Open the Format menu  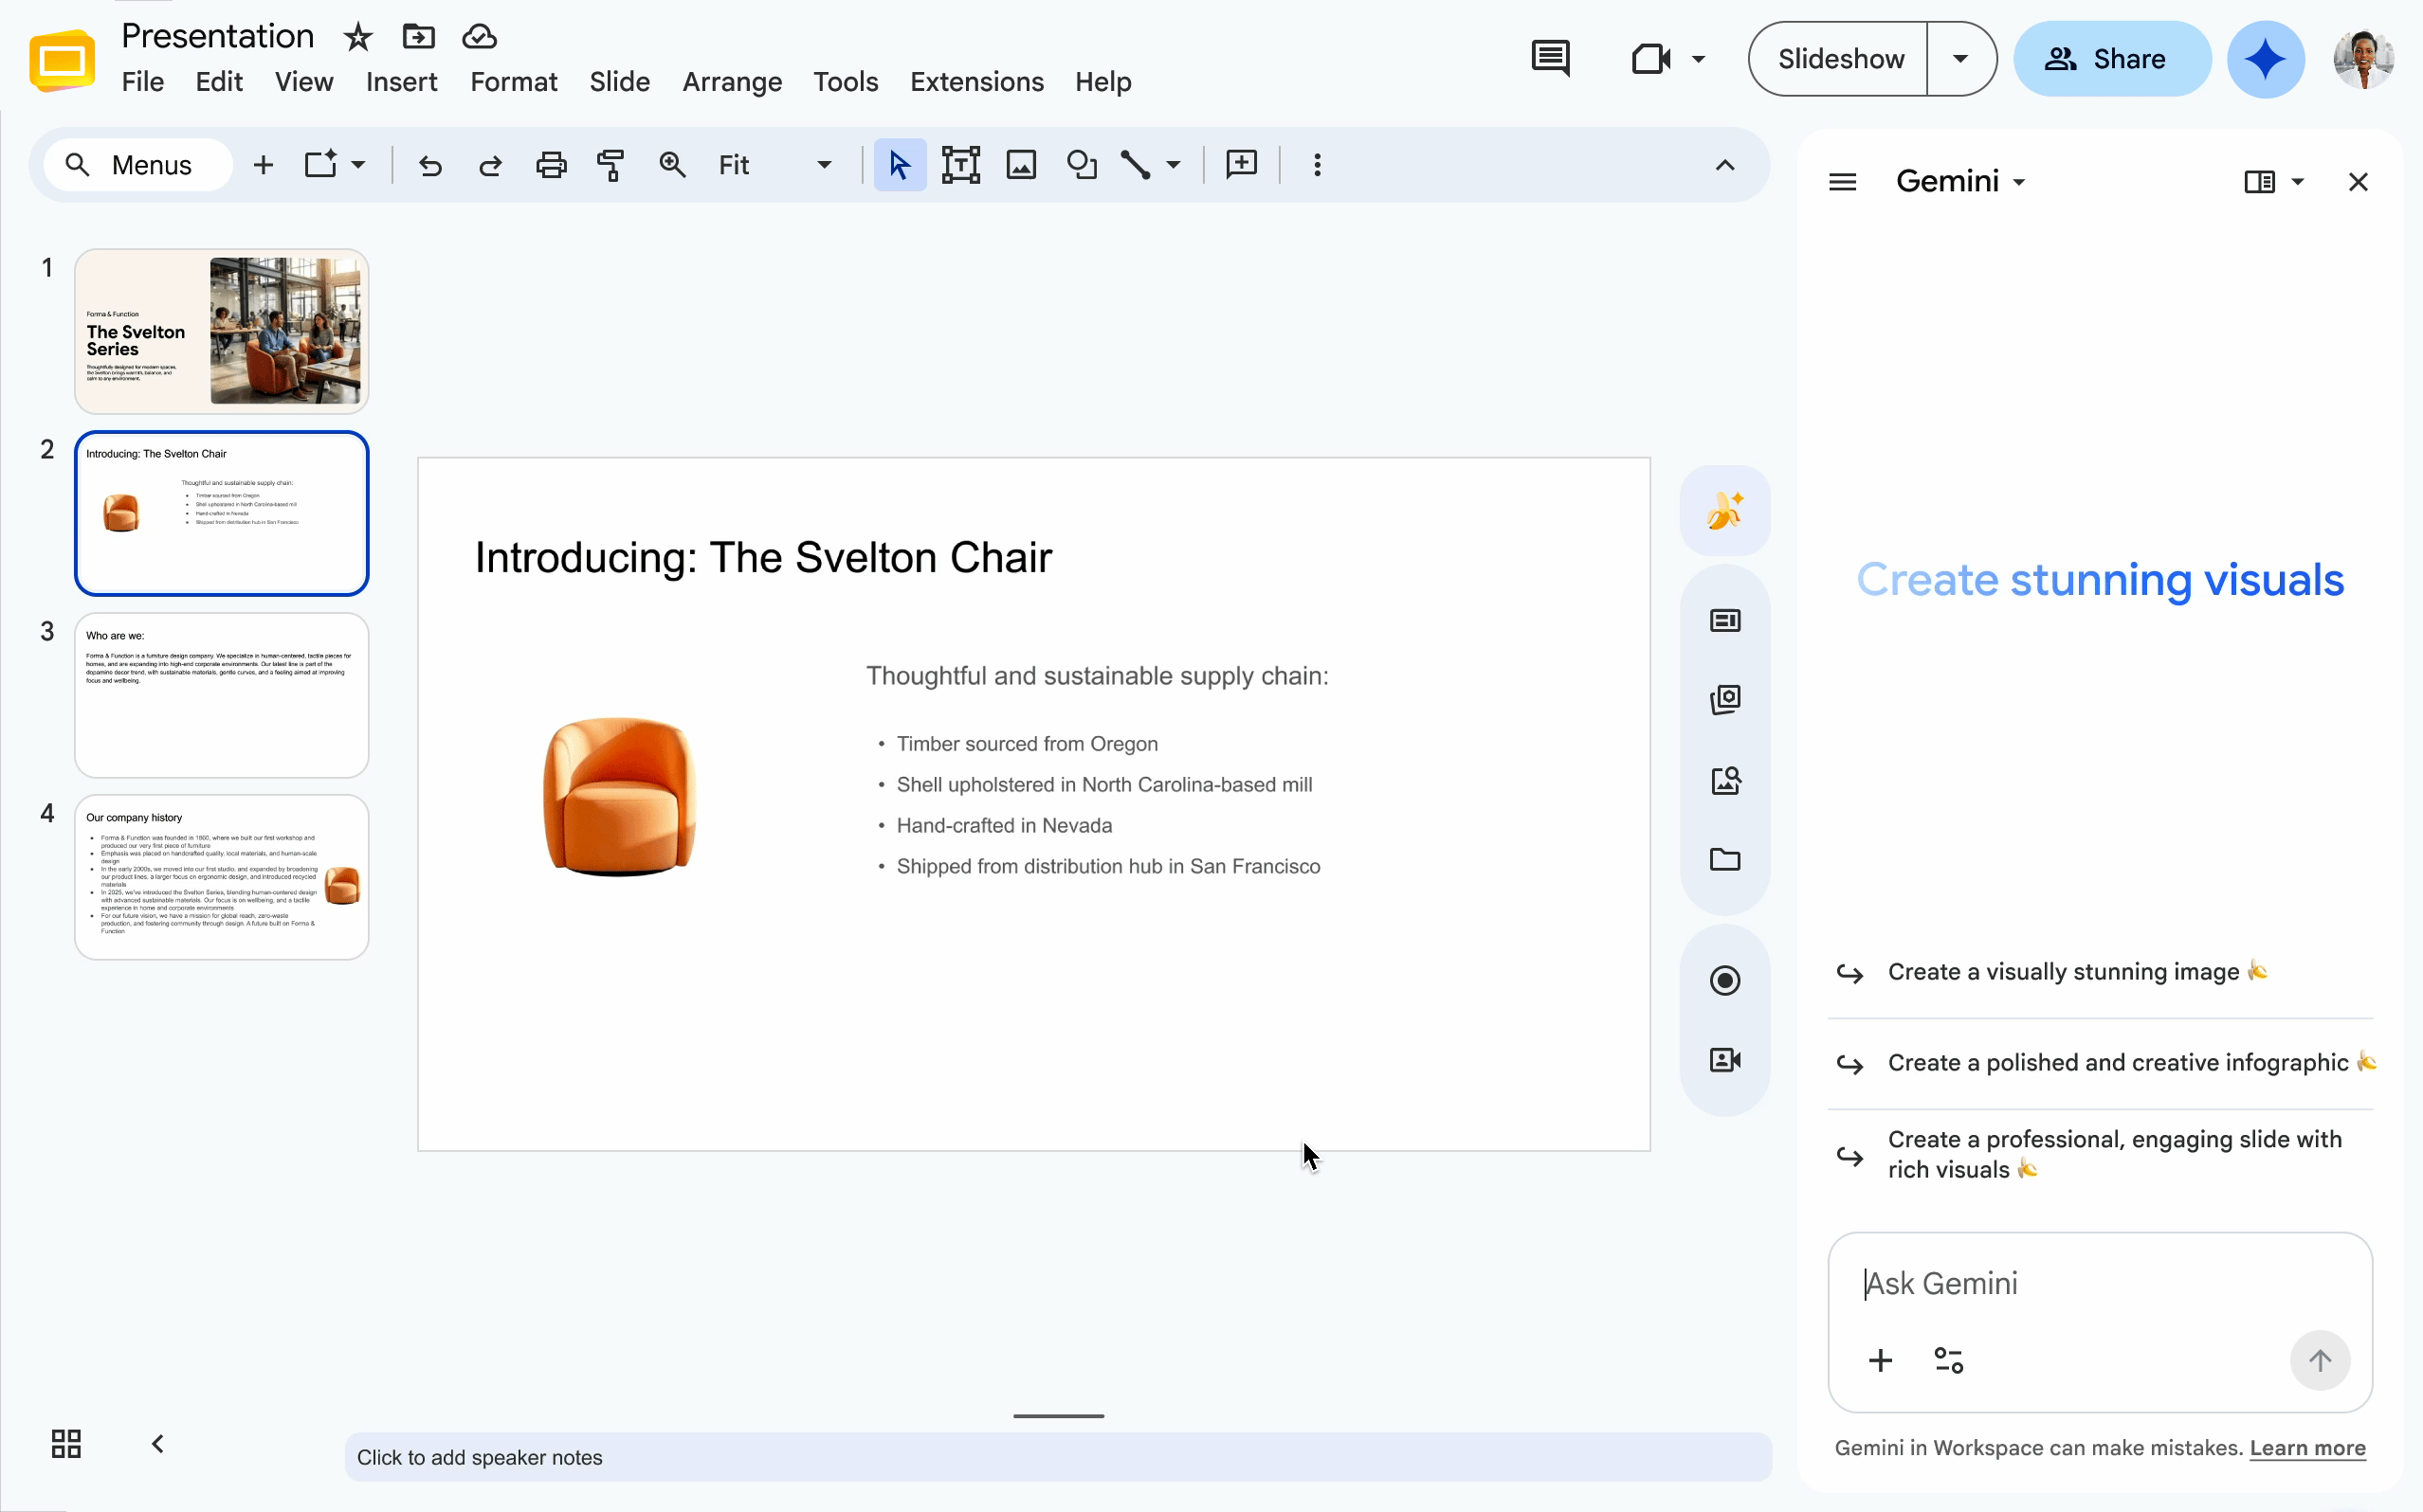(513, 82)
